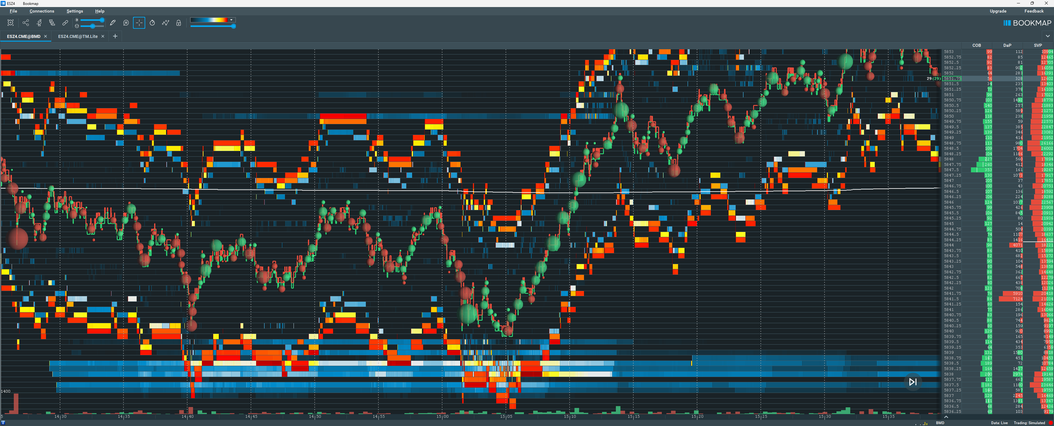Click the line chart indicators icon
Viewport: 1054px width, 426px height.
pos(165,23)
